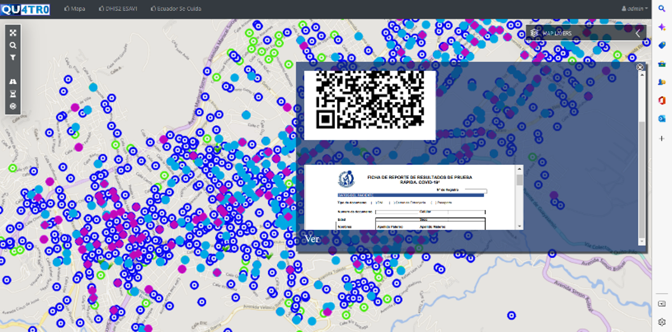Open the Mapa menu item

coord(75,8)
